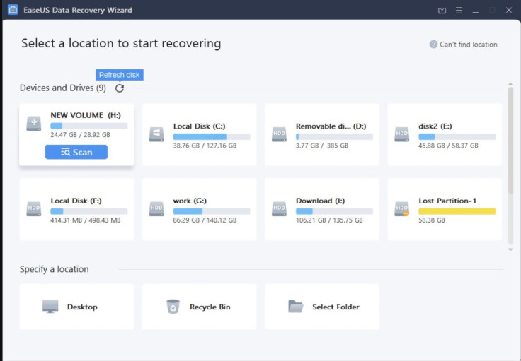Select the disk2 (E:) name
The image size is (521, 361).
[435, 126]
